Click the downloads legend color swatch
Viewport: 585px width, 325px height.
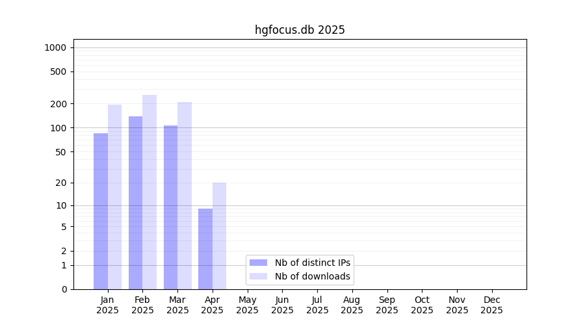point(258,276)
